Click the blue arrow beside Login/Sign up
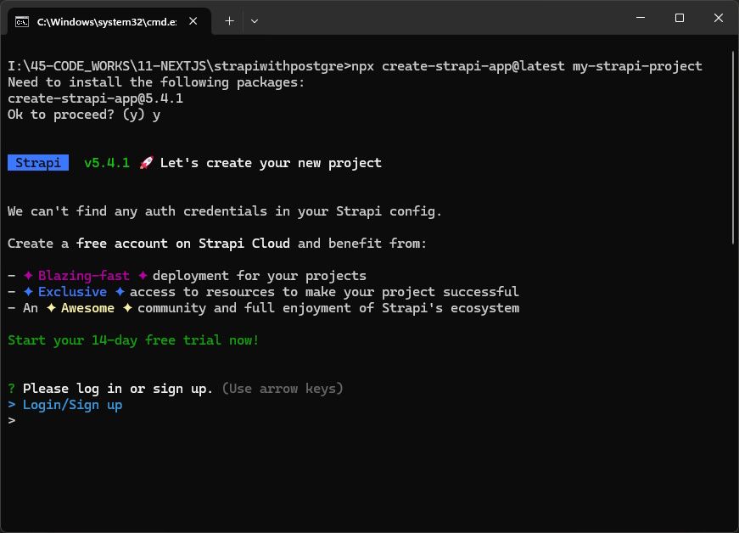Screen dimensions: 739x533 coord(12,405)
